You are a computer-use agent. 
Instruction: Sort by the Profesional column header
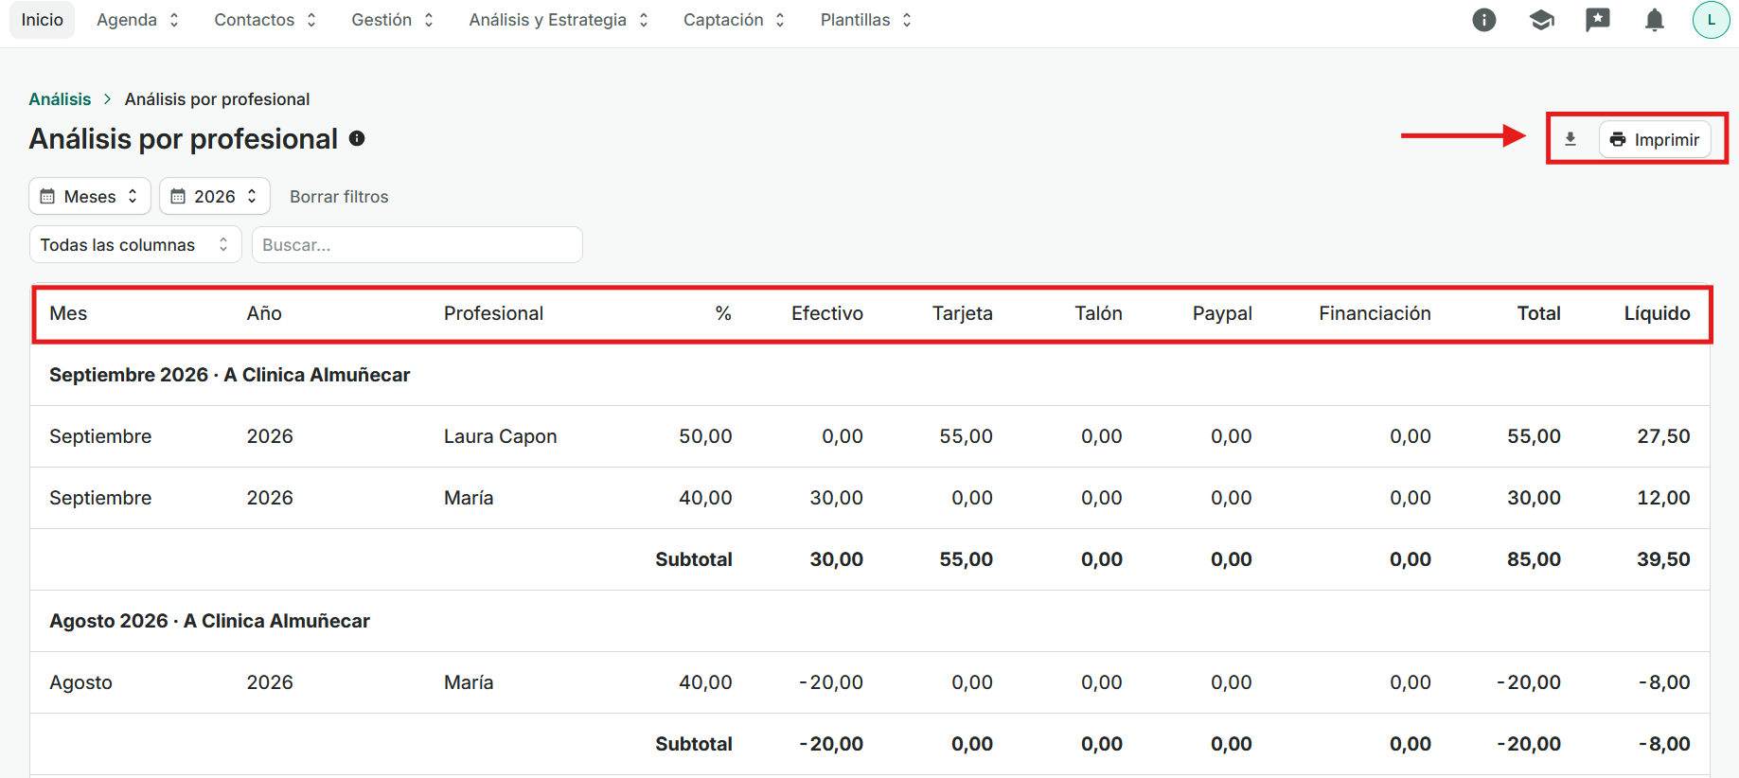[493, 313]
